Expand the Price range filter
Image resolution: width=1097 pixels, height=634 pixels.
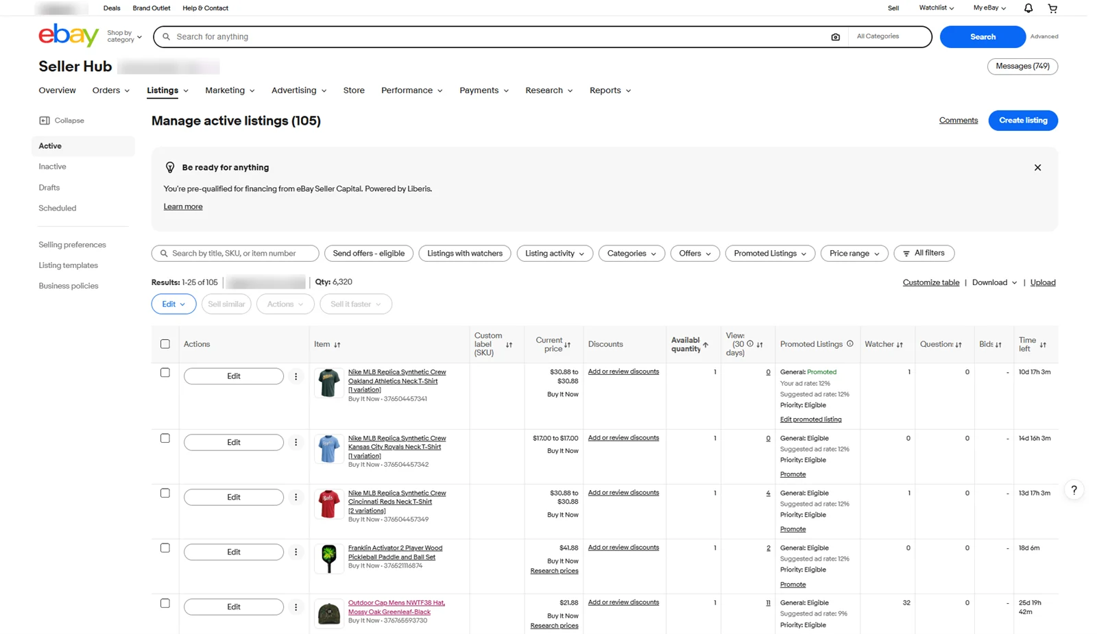click(x=854, y=254)
